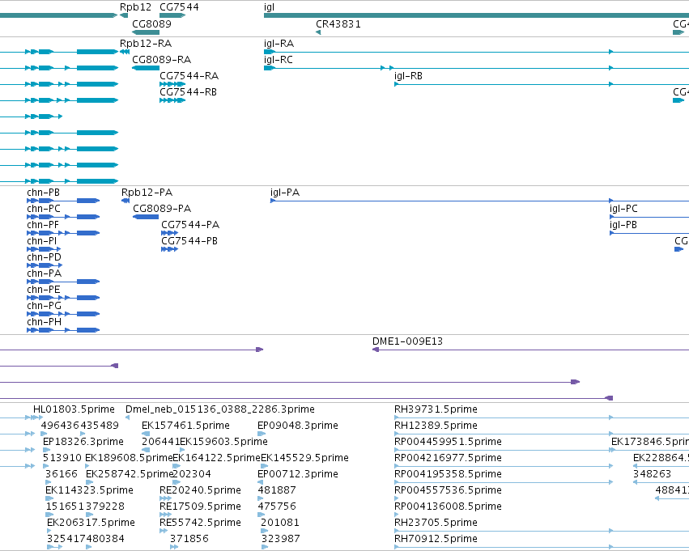Click the CG8089-RA transcript label
689x551 pixels.
point(162,60)
